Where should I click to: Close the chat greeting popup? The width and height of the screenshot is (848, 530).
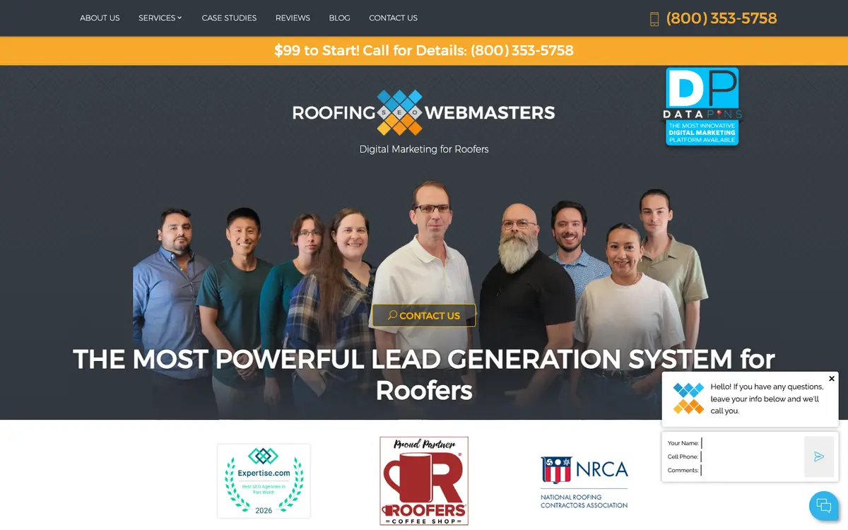tap(832, 379)
